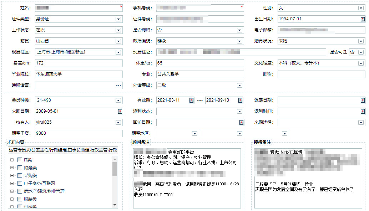Viewport: 369px width, 211px height.
Task: Open the 是否海归 dropdown
Action: pos(239,30)
